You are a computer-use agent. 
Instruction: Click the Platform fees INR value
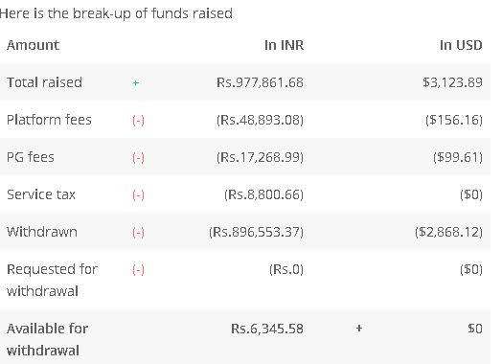[x=260, y=120]
